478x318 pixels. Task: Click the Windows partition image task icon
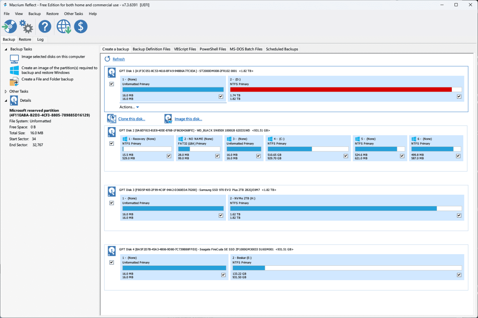point(14,70)
